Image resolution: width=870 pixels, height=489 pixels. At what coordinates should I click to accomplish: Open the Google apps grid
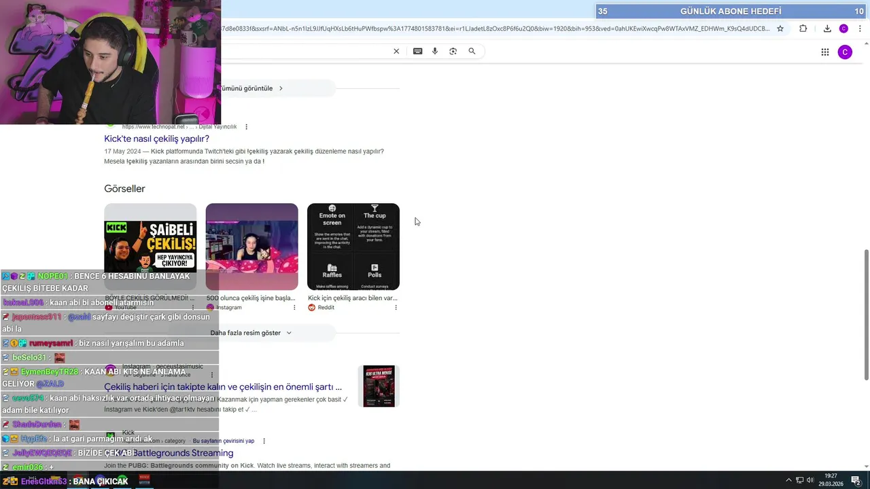pos(824,52)
